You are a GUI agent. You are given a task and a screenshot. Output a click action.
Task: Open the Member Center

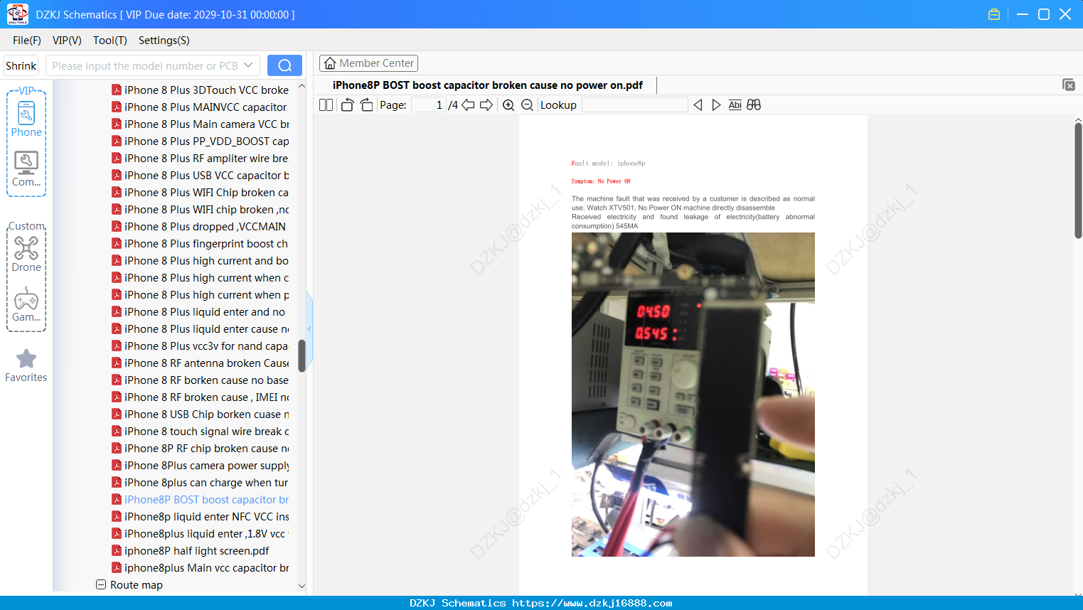368,63
